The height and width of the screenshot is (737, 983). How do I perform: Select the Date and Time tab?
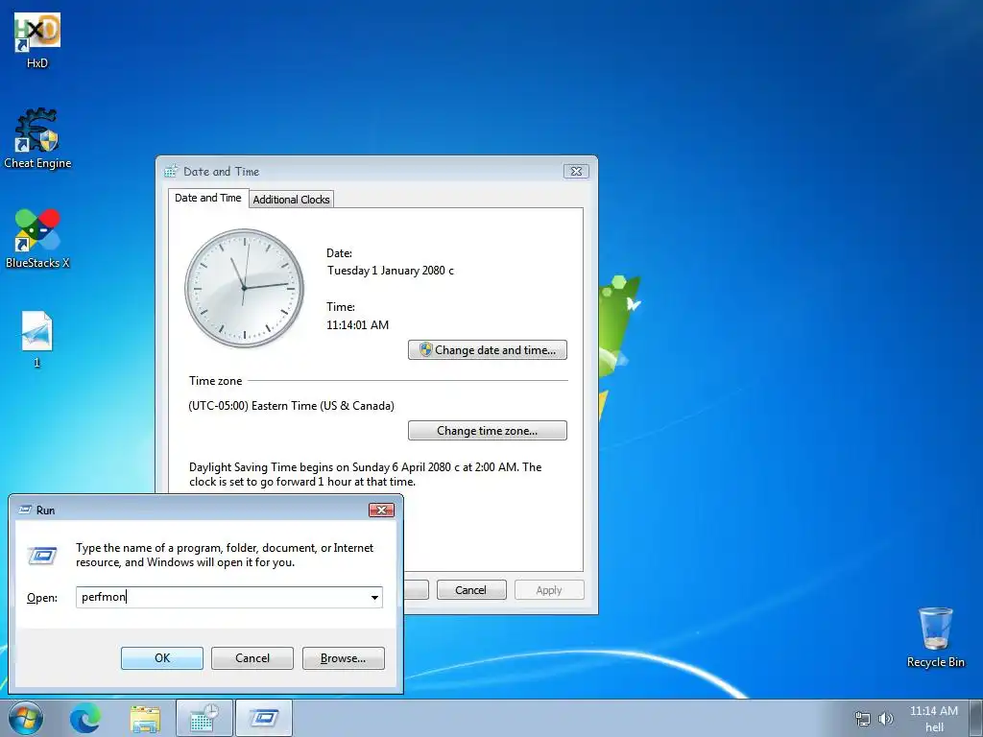(208, 198)
